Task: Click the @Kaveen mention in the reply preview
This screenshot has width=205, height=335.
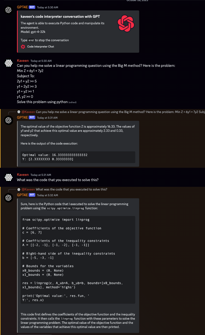Action: (28, 112)
